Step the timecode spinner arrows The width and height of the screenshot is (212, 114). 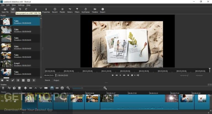coord(55,75)
